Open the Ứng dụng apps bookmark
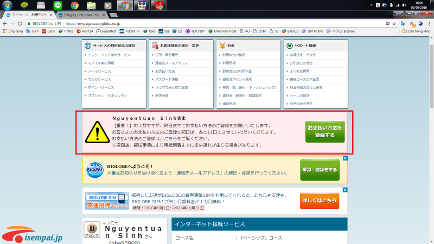434x244 pixels. [12, 31]
